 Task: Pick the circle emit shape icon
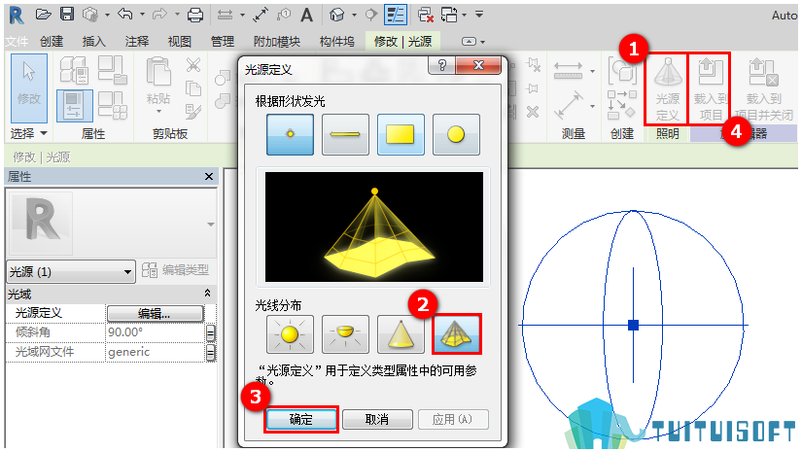(456, 134)
